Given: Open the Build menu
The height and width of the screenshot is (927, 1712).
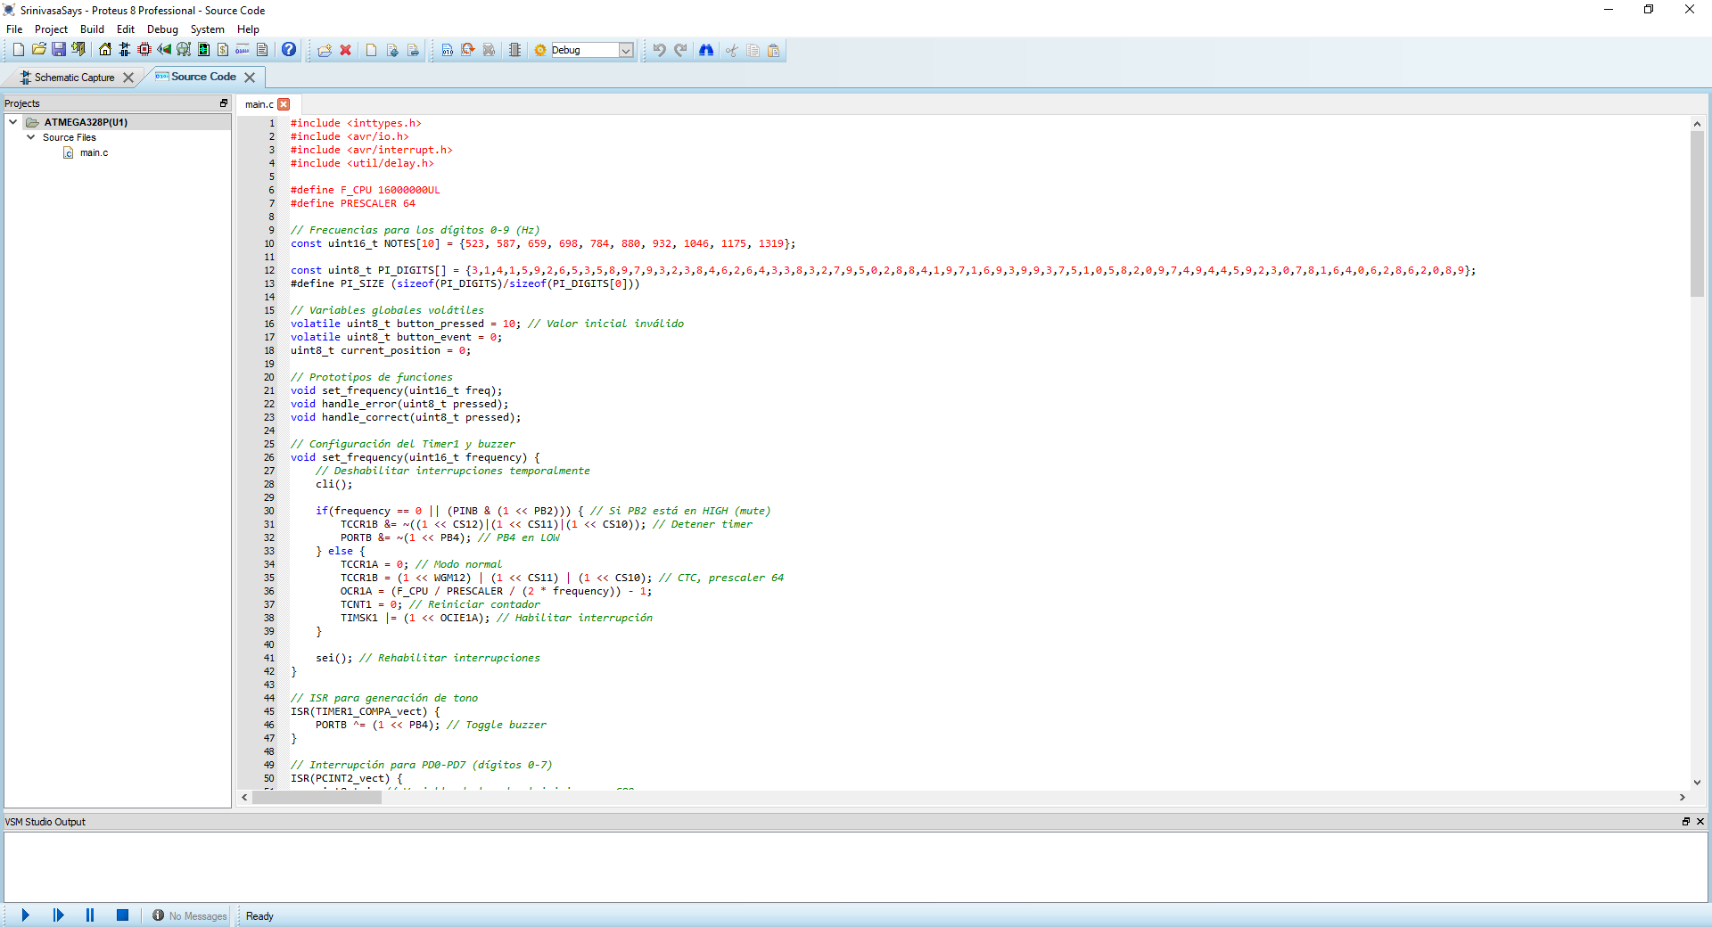Looking at the screenshot, I should coord(92,29).
